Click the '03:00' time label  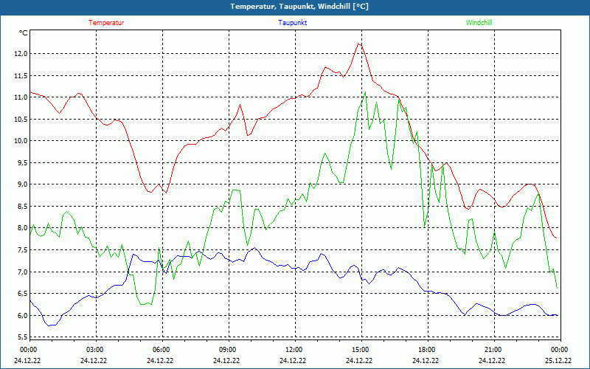[x=97, y=350]
